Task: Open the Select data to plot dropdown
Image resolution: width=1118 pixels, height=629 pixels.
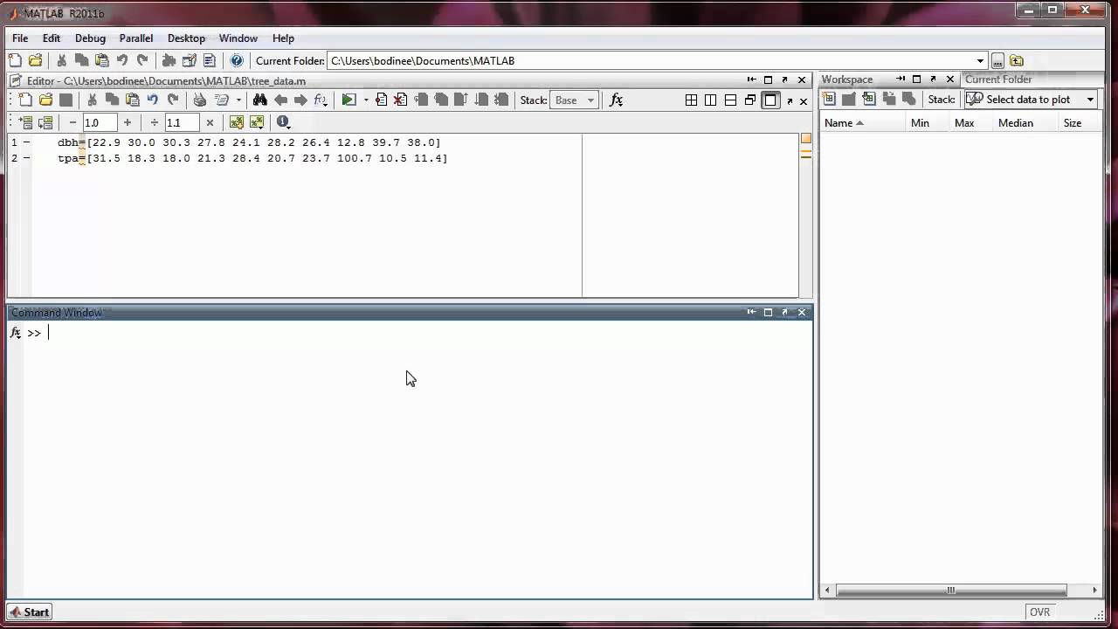Action: [1032, 99]
